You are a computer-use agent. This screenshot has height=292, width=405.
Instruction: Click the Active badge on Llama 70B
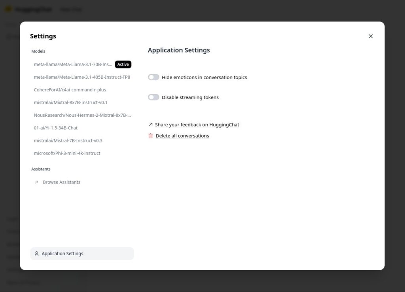pos(123,64)
